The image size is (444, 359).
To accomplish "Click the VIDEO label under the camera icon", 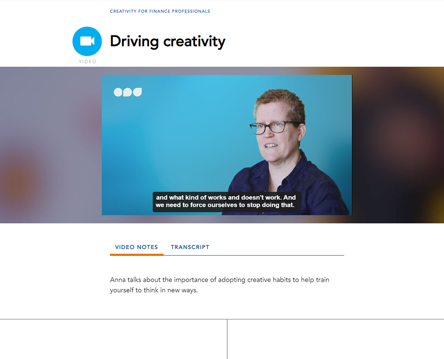I will 87,61.
